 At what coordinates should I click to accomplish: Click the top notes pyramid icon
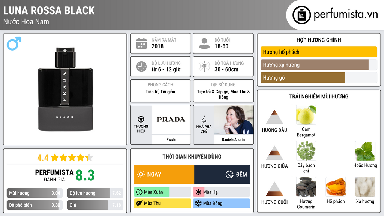tap(274, 117)
